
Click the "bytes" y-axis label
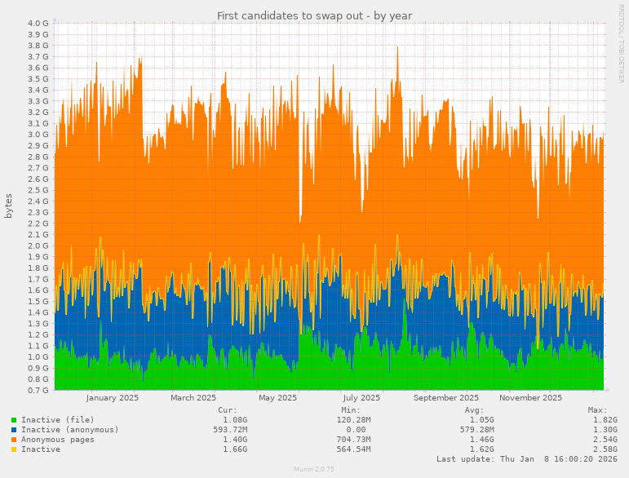click(9, 206)
